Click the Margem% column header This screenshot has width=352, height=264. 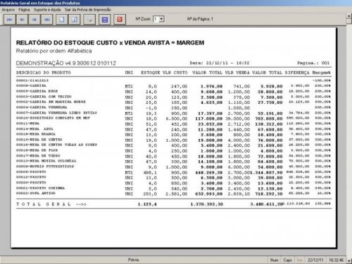tap(321, 73)
